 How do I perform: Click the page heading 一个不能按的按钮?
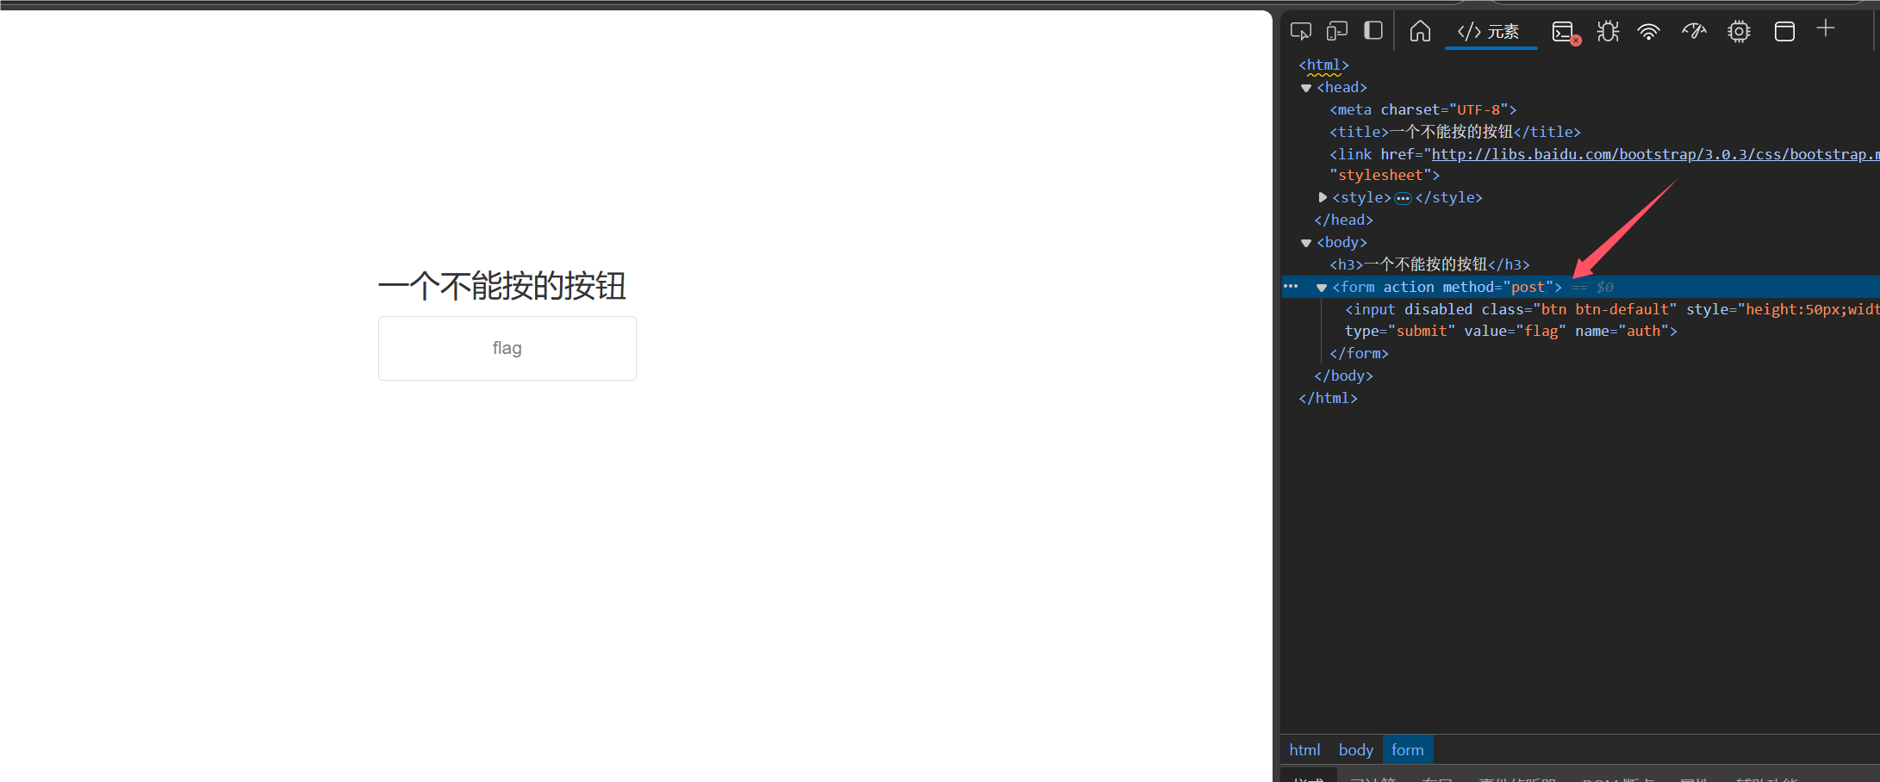click(502, 286)
